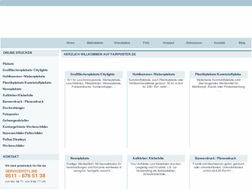Select Deckenhänger in the sidebar
This screenshot has width=252, height=189.
[14, 108]
